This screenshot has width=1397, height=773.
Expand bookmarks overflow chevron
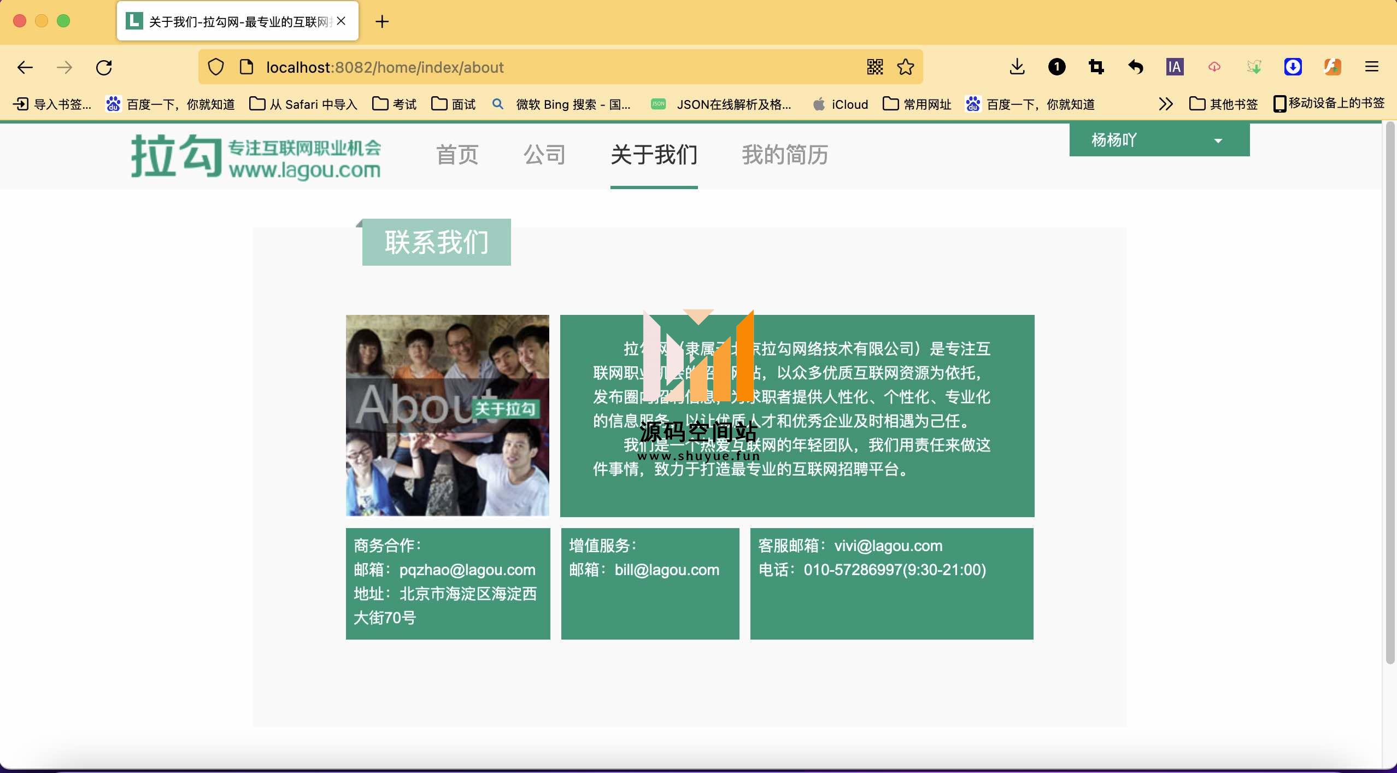(x=1165, y=104)
